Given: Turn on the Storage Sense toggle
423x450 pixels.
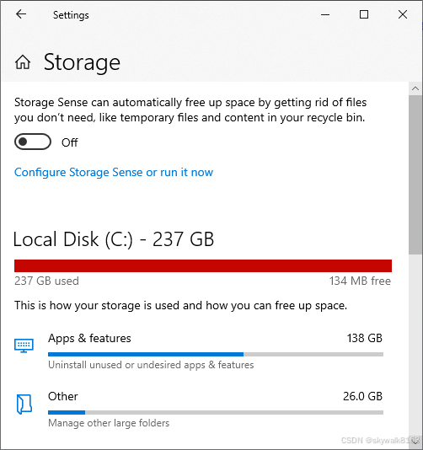Looking at the screenshot, I should (33, 142).
